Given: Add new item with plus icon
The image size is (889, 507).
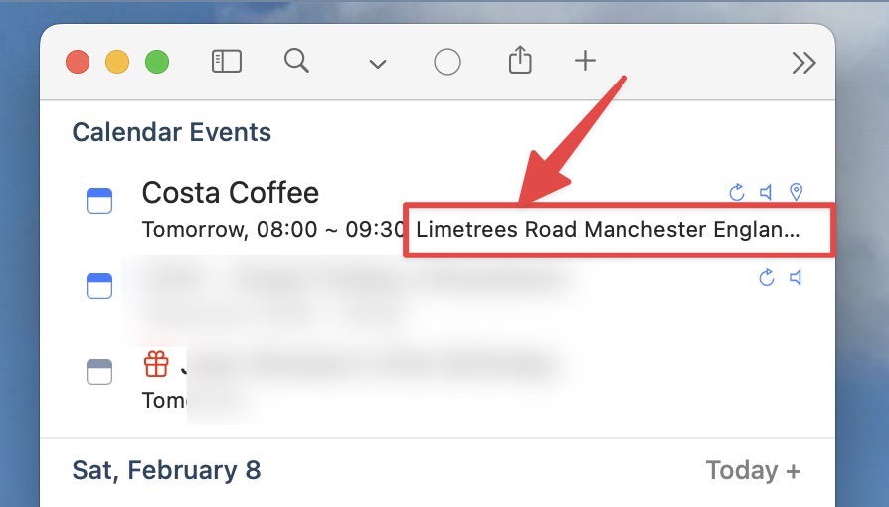Looking at the screenshot, I should tap(585, 60).
